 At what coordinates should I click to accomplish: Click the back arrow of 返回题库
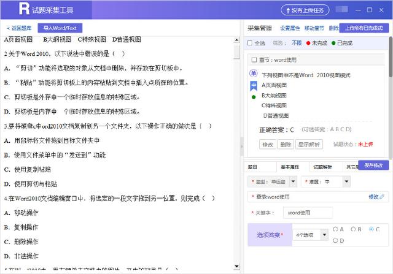click(x=9, y=28)
